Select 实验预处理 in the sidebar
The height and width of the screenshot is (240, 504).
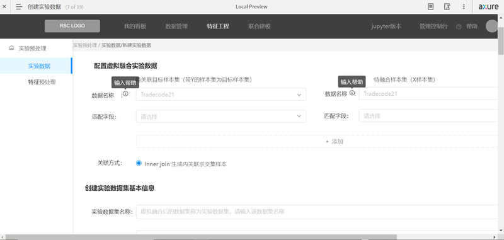pyautogui.click(x=33, y=49)
